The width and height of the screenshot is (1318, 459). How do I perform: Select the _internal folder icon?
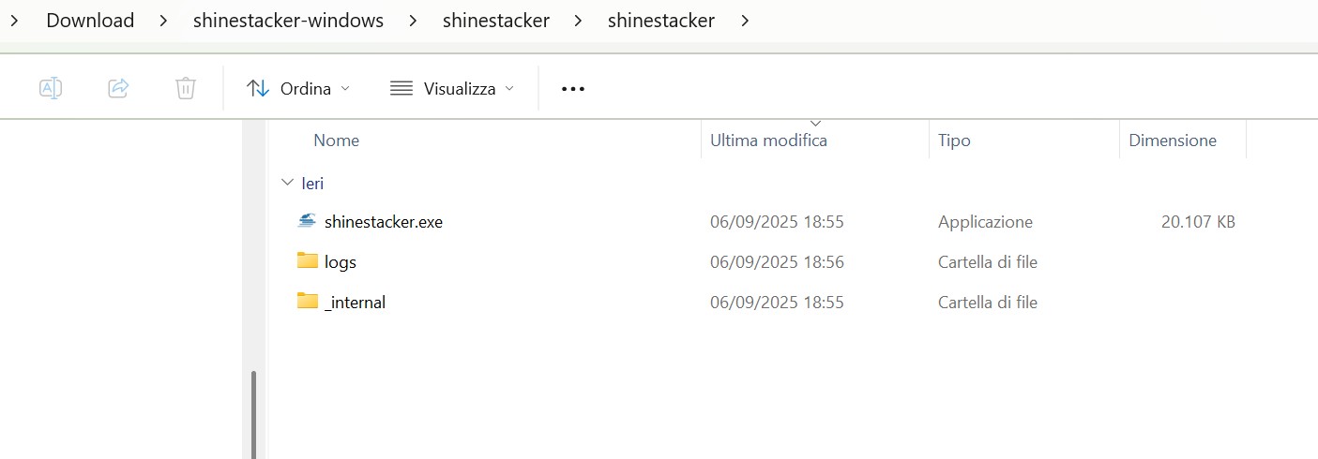[x=307, y=301]
